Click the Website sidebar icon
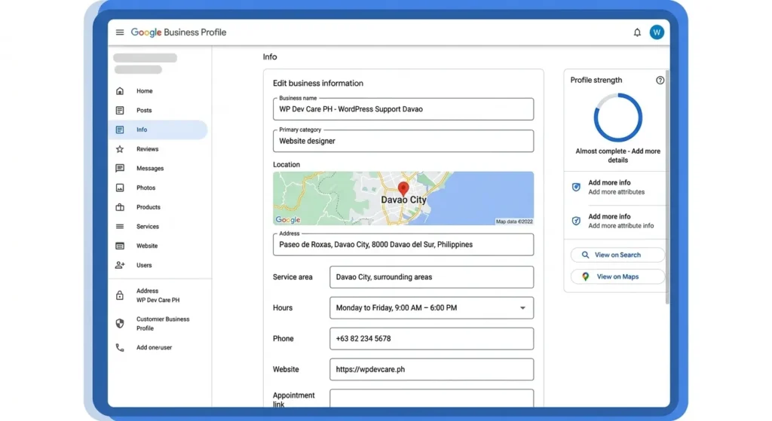 point(120,246)
